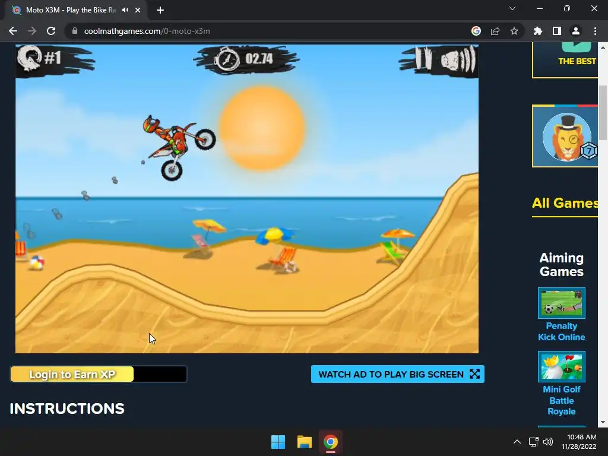
Task: Open Aiming Games category
Action: (x=562, y=264)
